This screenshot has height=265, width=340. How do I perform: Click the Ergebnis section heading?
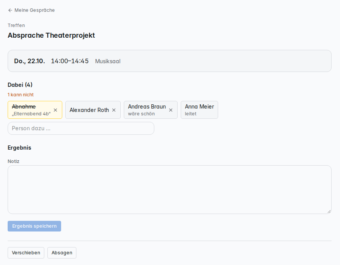click(x=19, y=148)
